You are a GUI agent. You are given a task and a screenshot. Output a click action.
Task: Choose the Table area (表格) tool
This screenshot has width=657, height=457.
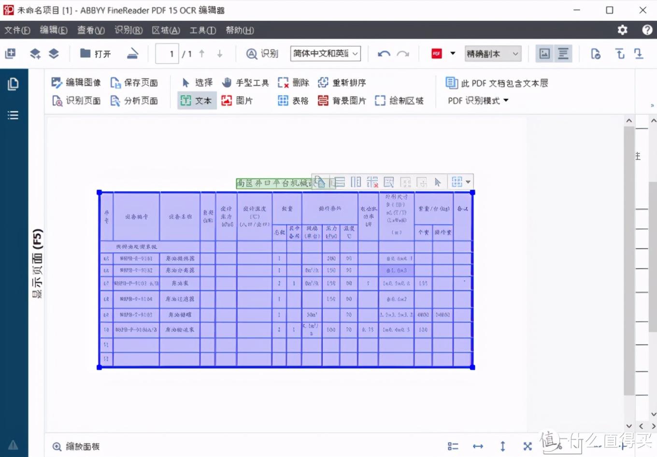click(293, 100)
